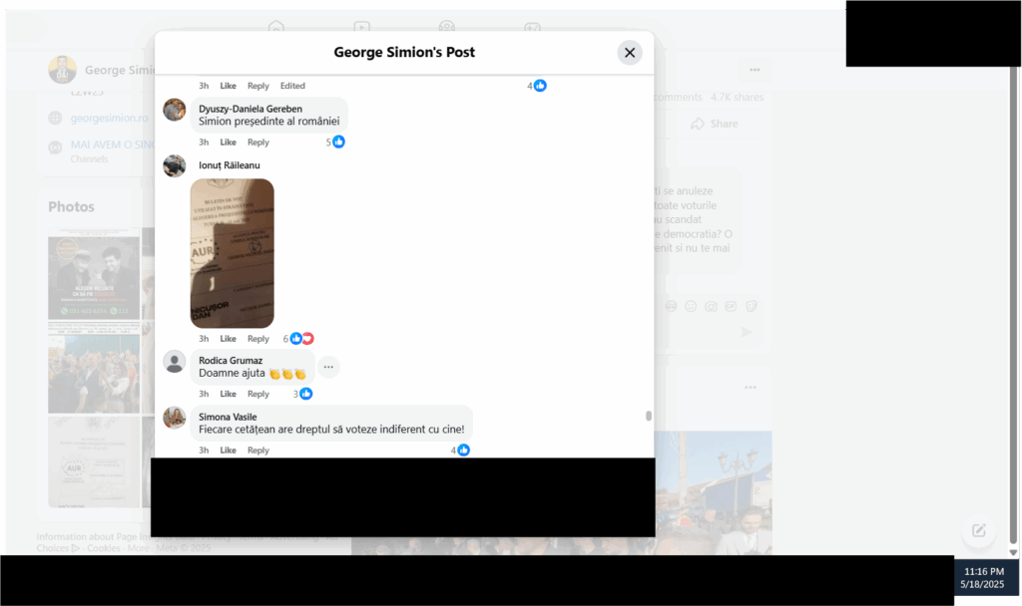This screenshot has width=1022, height=606.
Task: Open the first photo in the Photos section
Action: pos(94,274)
